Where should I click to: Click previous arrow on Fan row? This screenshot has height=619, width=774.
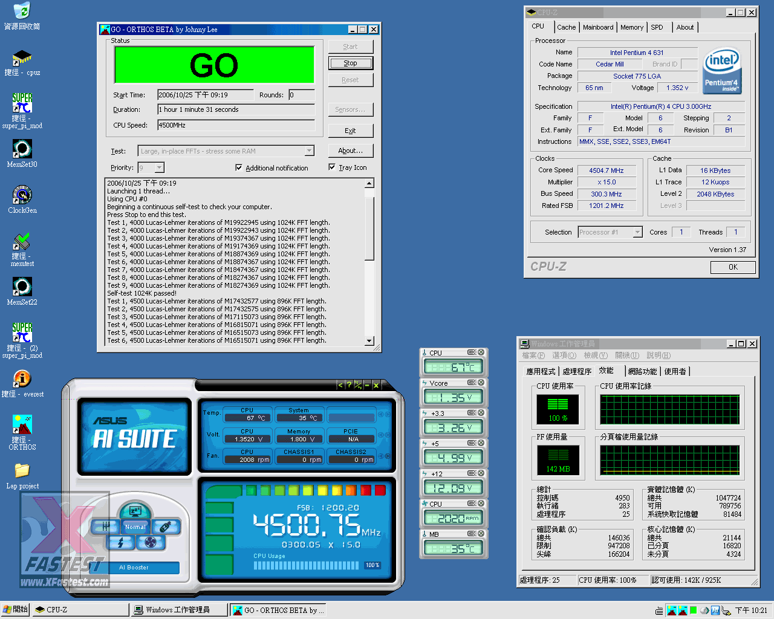(x=381, y=456)
